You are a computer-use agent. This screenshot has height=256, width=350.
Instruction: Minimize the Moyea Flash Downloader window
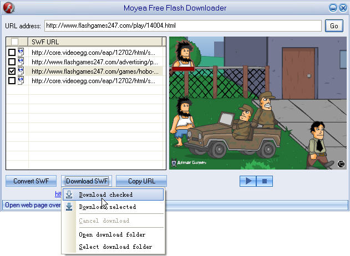click(x=333, y=8)
